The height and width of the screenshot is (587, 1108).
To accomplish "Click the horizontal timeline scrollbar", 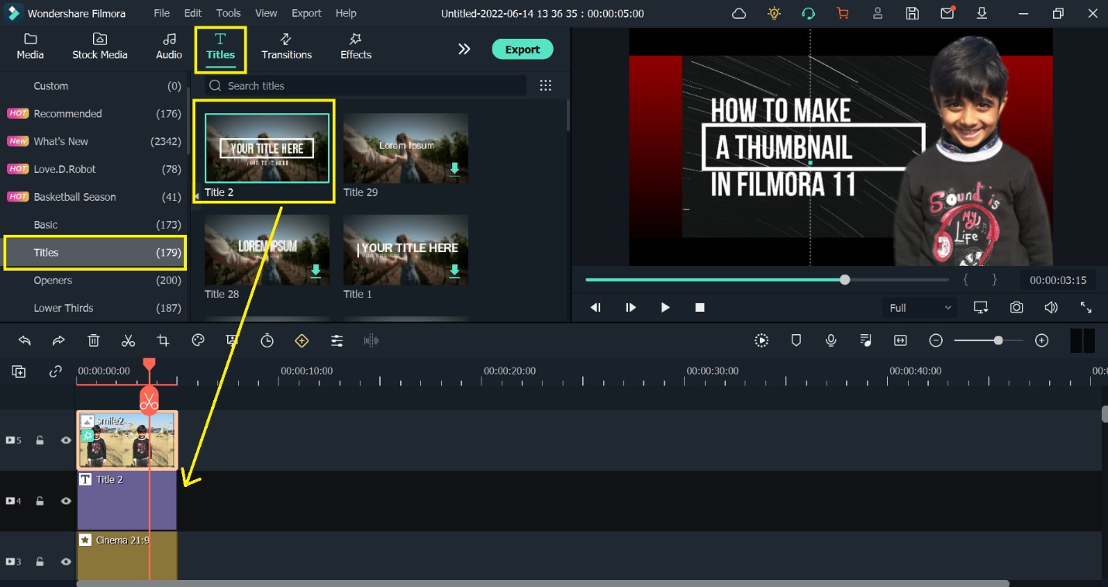I will point(543,583).
